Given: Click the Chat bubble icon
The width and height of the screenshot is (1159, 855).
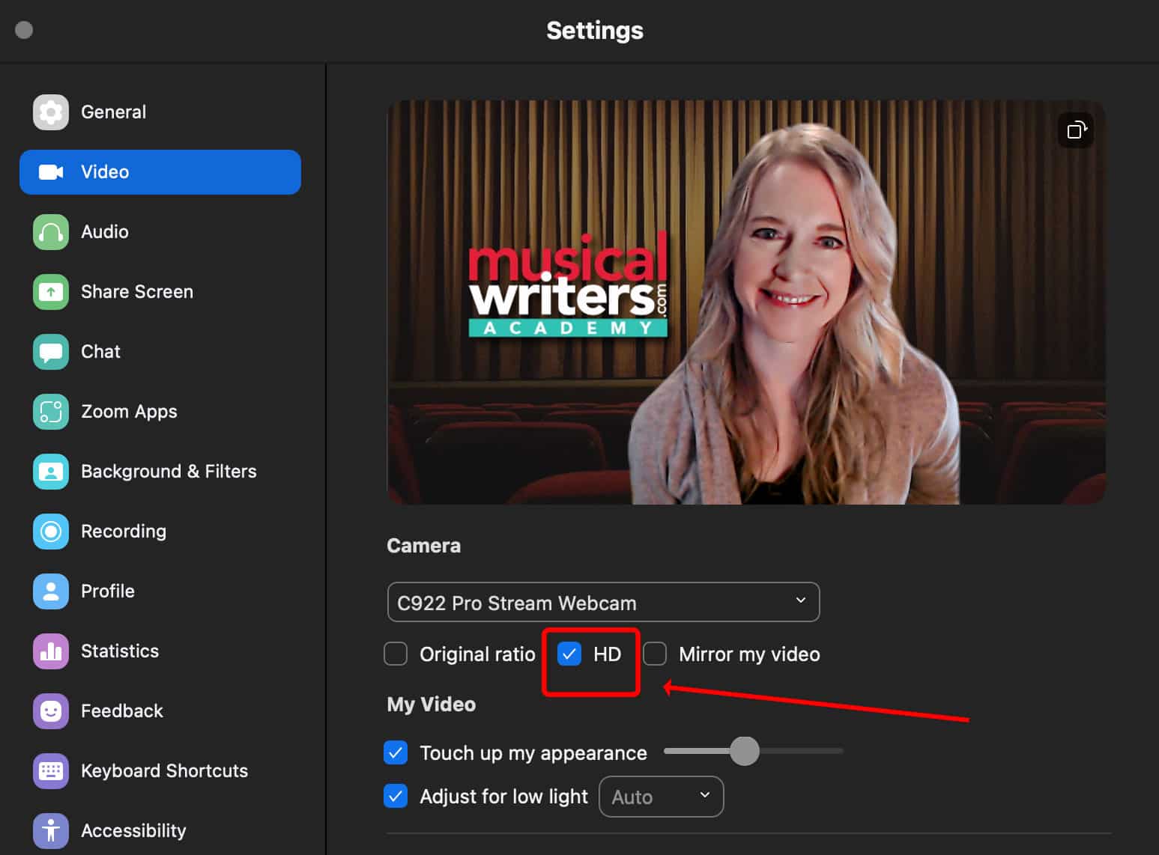Looking at the screenshot, I should [51, 352].
